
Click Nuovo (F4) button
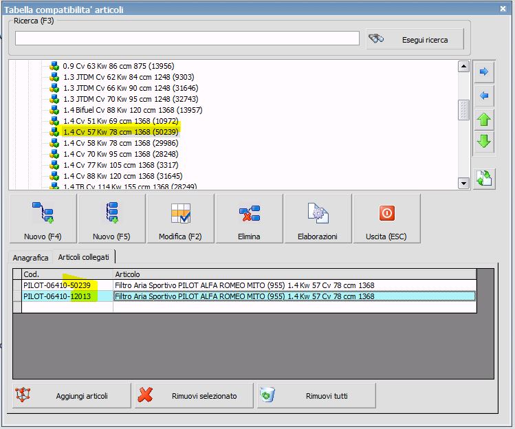43,219
